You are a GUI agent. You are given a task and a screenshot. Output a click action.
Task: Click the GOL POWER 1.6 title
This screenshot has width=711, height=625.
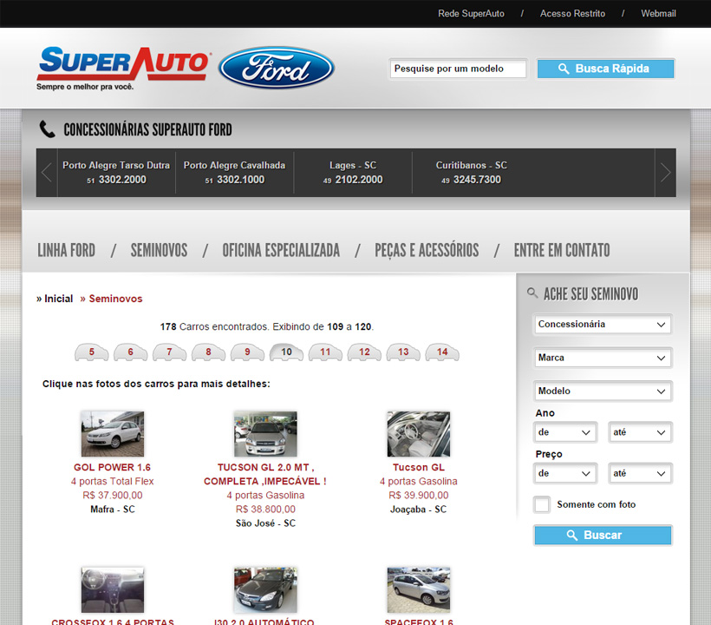coord(113,468)
